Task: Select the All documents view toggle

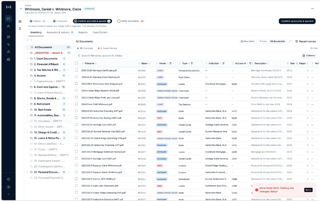Action: (x=277, y=41)
